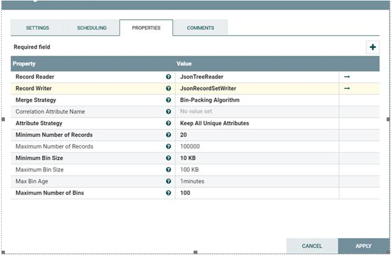The width and height of the screenshot is (391, 255).
Task: Open Record Reader value JsonTreeReader
Action: click(x=201, y=77)
